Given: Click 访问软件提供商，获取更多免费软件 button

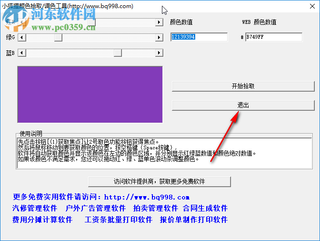Looking at the screenshot, I should click(x=160, y=182).
